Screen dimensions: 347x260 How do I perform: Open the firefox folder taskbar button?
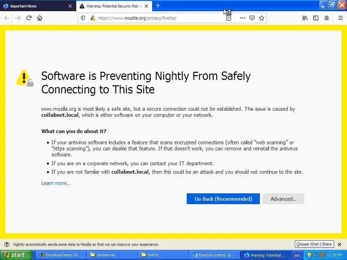click(163, 255)
